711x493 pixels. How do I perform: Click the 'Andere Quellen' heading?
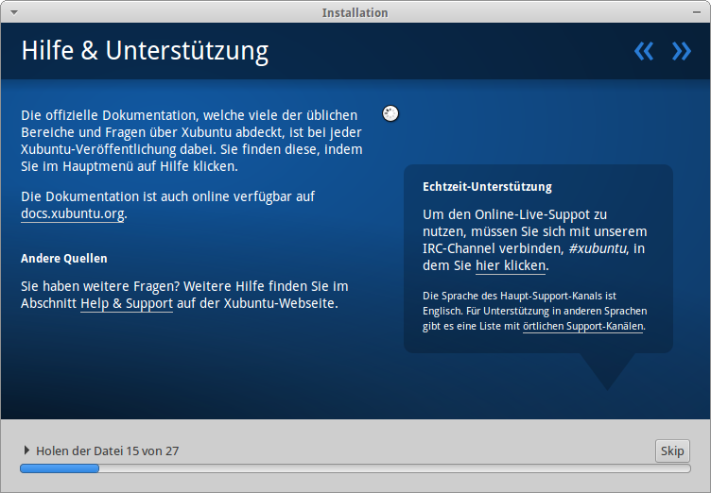pos(64,258)
